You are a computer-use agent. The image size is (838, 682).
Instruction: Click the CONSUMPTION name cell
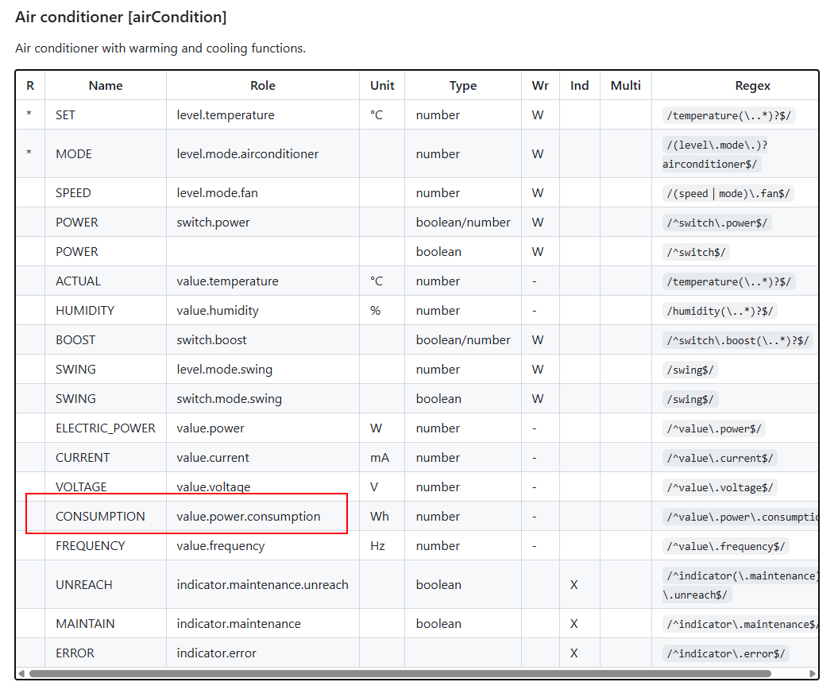[x=100, y=517]
